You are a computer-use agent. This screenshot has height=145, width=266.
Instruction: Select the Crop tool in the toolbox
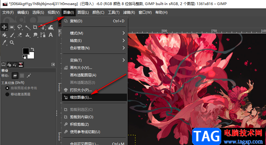pos(35,27)
